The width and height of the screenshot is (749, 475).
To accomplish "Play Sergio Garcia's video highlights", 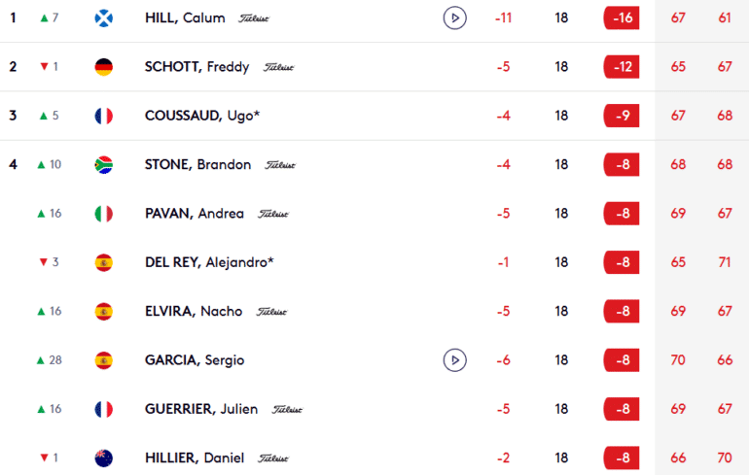I will [454, 360].
